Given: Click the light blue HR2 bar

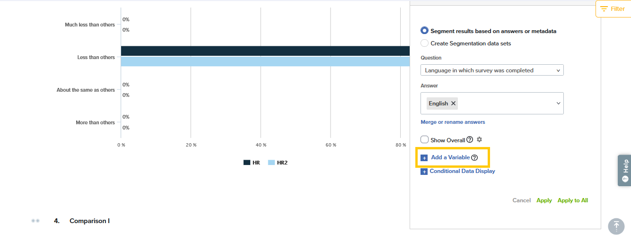Looking at the screenshot, I should (x=265, y=62).
